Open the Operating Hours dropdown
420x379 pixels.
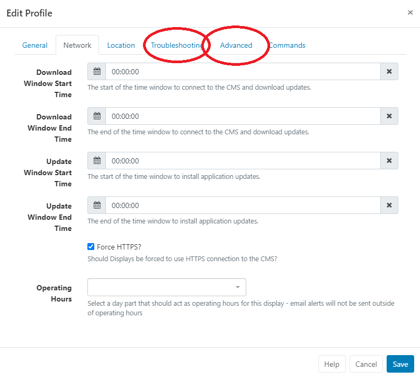point(167,287)
